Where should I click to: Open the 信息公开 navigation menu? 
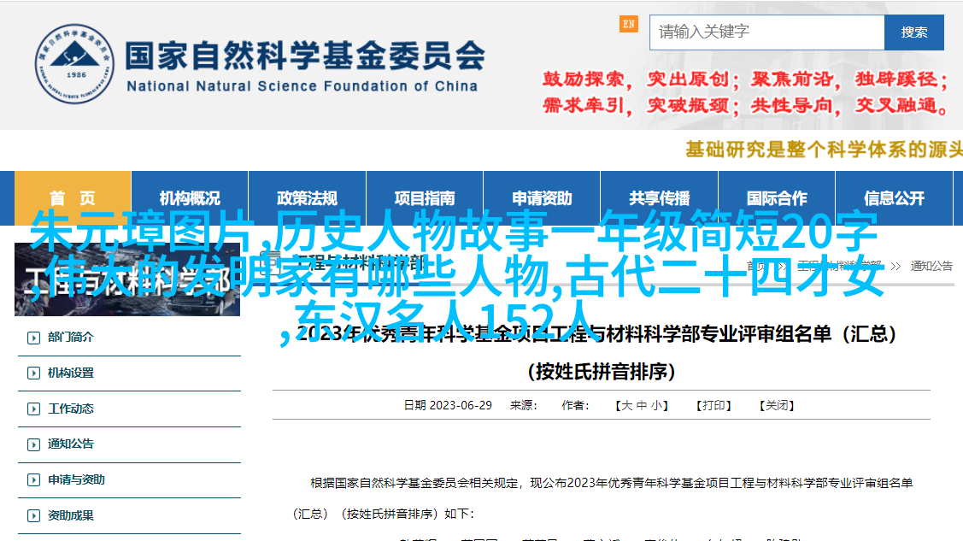894,197
